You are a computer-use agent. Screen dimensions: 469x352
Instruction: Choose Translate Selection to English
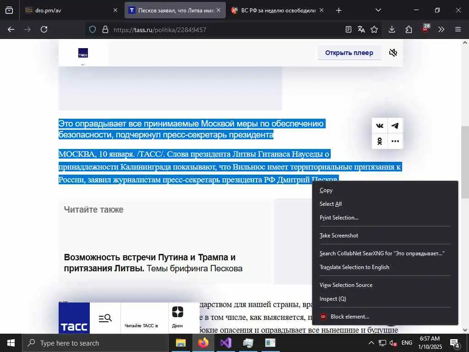(x=385, y=267)
